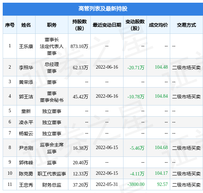Click the 姓名 column header
This screenshot has width=203, height=193.
tap(26, 25)
